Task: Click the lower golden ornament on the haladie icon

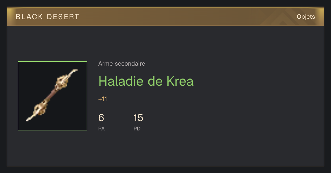Action: [x=41, y=108]
